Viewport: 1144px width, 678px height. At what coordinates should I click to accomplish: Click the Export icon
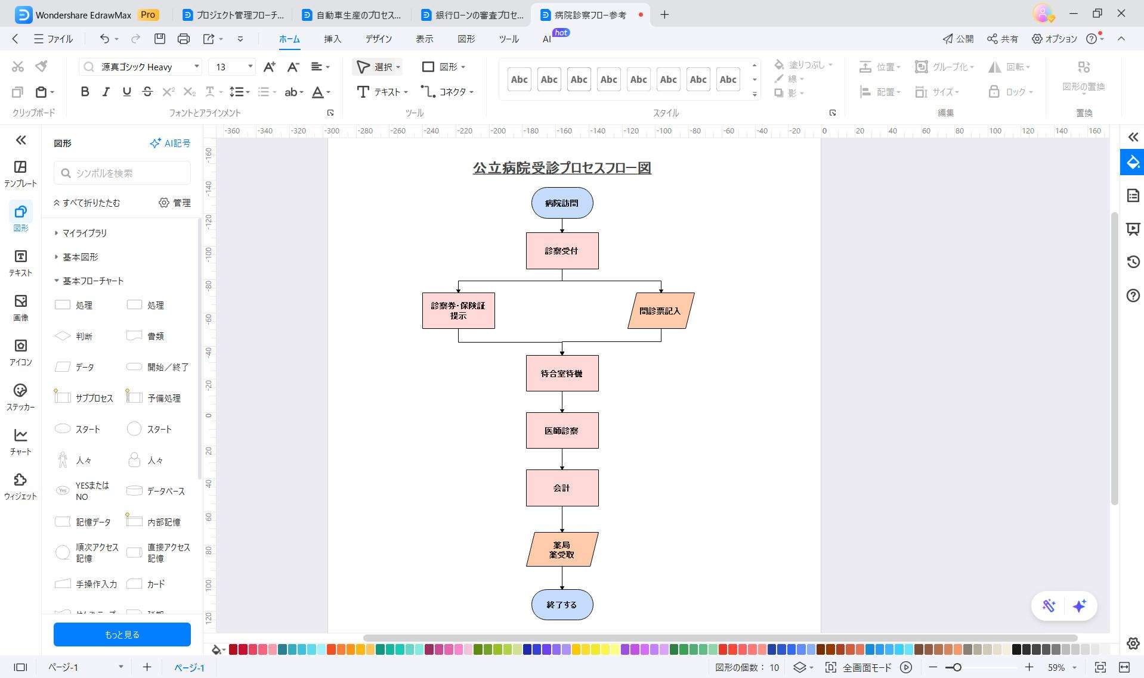pyautogui.click(x=209, y=39)
